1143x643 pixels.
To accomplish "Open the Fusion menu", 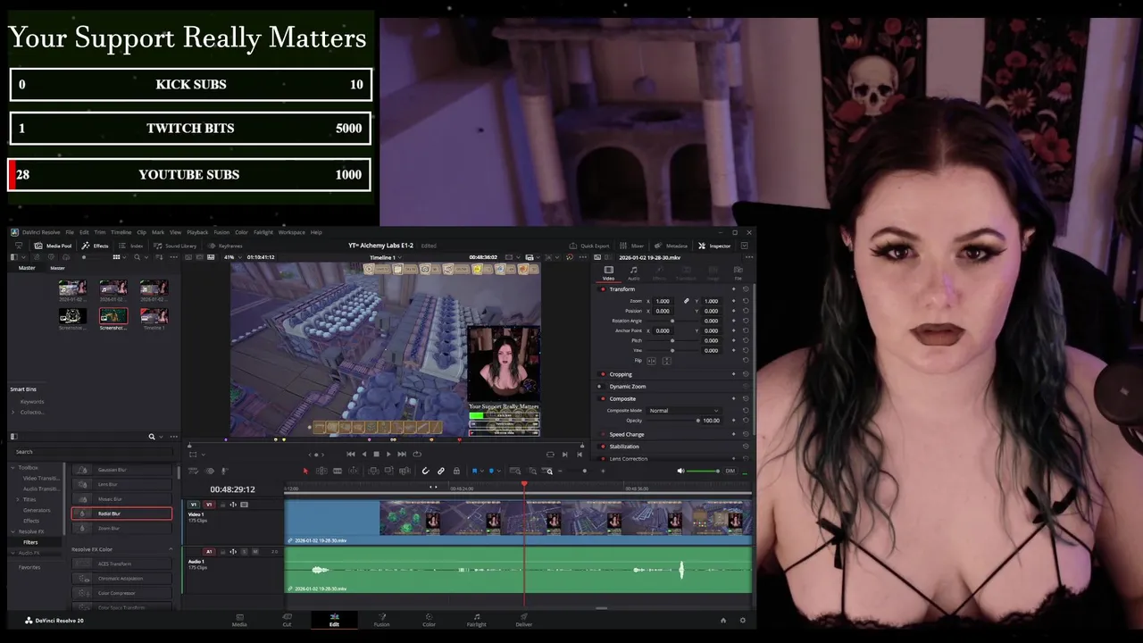I will [221, 232].
